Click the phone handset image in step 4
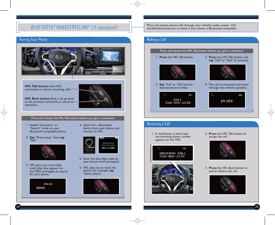Image resolution: width=275 pixels, height=225 pixels. [89, 145]
